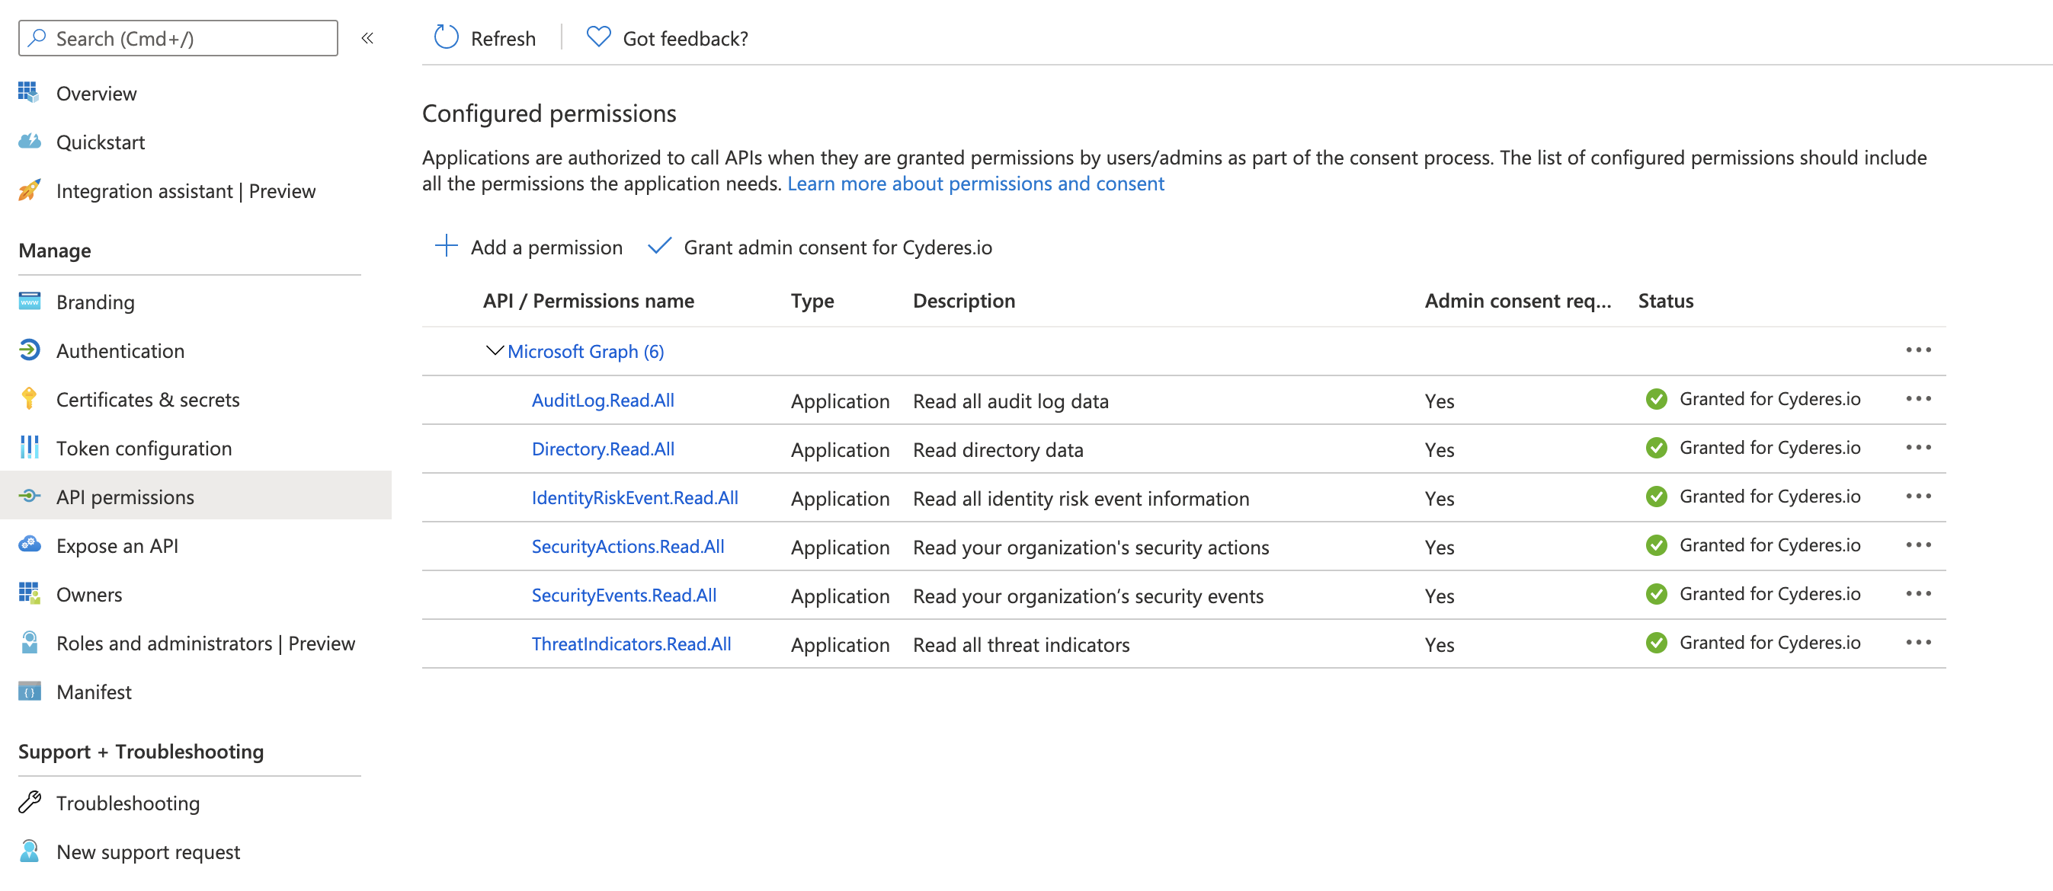Click the Troubleshooting wrench icon
2053x891 pixels.
[x=30, y=803]
